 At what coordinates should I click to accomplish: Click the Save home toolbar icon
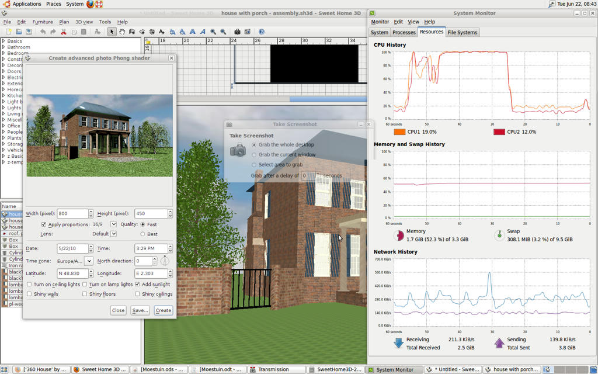29,32
